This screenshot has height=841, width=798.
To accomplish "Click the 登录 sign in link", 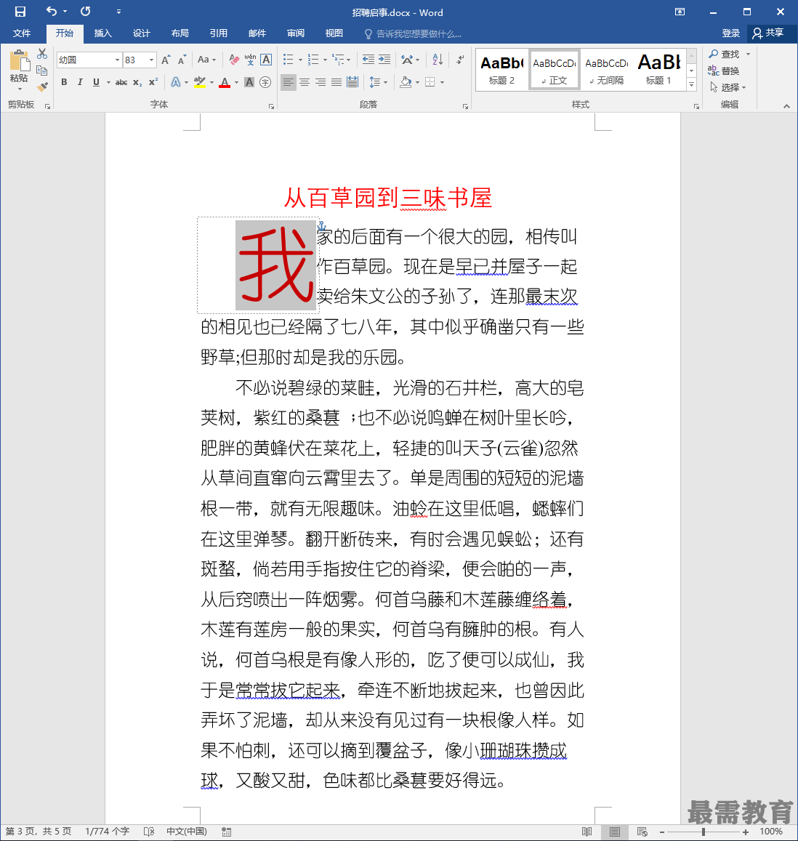I will tap(730, 33).
